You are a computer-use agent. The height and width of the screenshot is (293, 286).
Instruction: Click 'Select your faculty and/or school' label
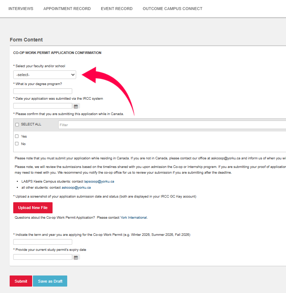(40, 66)
